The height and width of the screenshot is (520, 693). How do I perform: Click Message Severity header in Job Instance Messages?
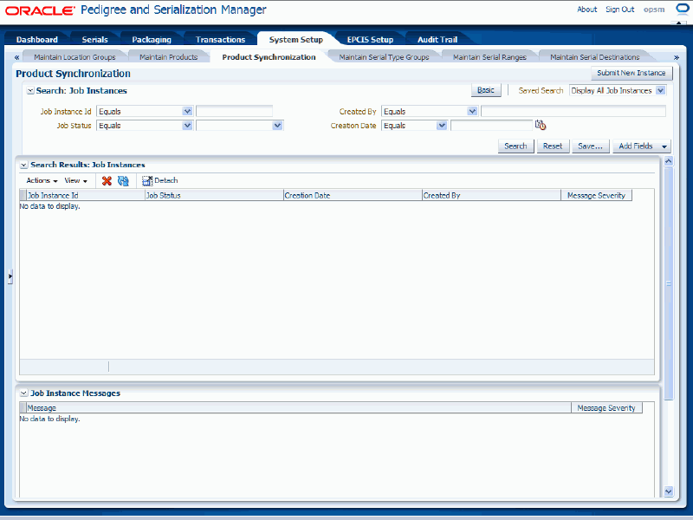[606, 408]
